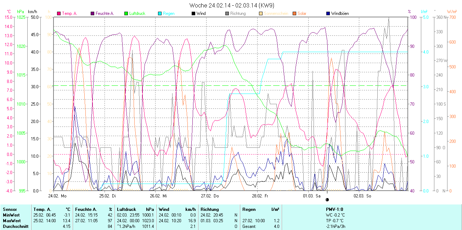Click the rain timestamp '27.02. 10:00'
The image size is (462, 230).
pos(254,221)
